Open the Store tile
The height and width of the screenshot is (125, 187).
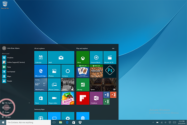(x=41, y=98)
